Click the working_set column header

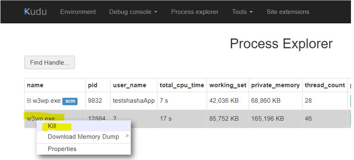[228, 85]
